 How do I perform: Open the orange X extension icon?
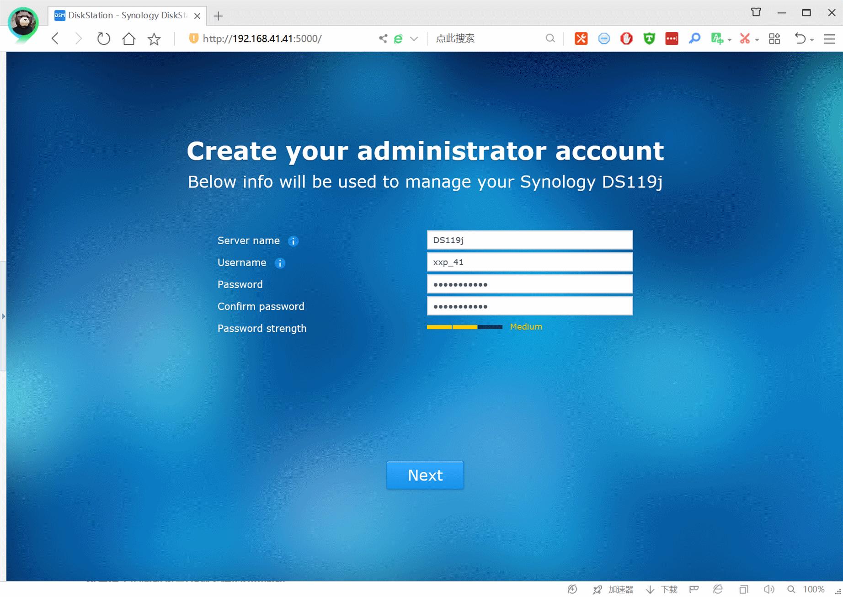point(581,38)
